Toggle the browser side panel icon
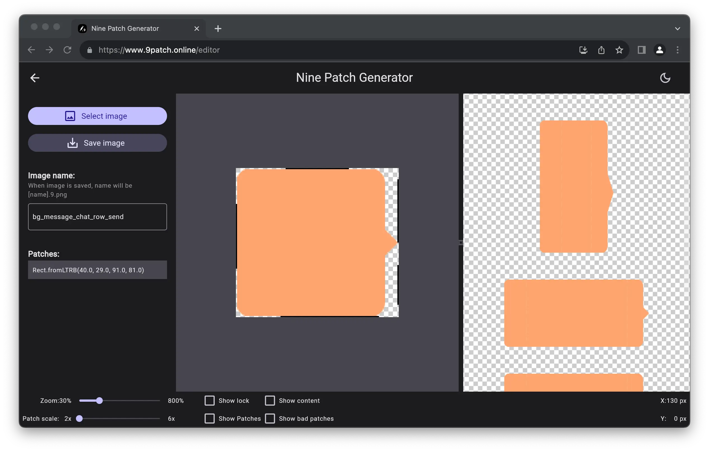This screenshot has height=451, width=709. pyautogui.click(x=641, y=50)
